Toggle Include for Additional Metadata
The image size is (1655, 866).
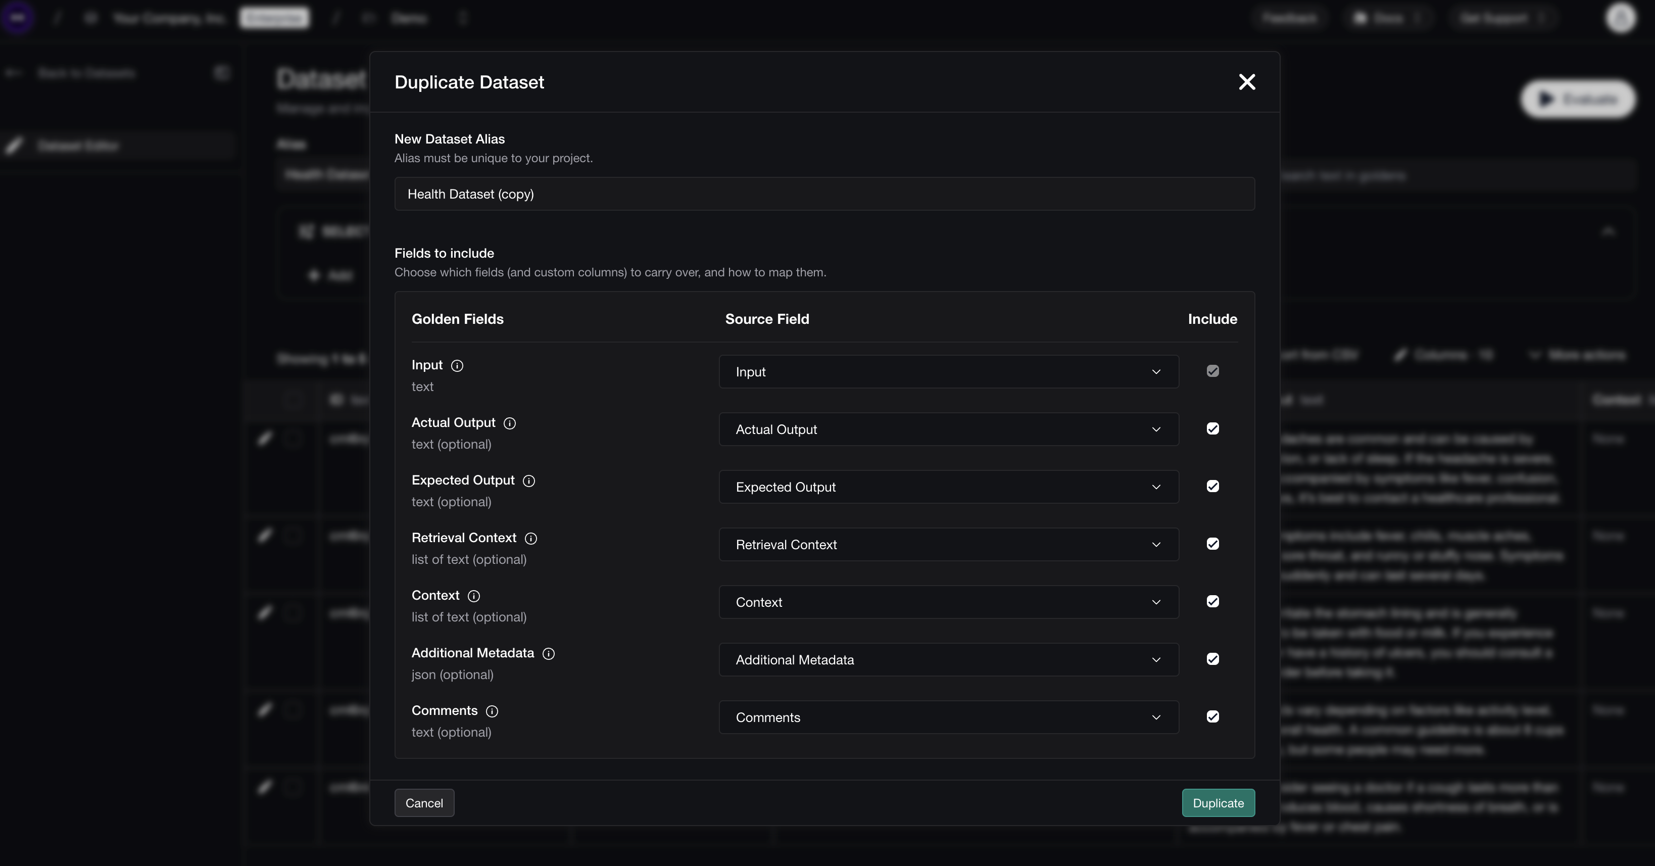coord(1212,659)
